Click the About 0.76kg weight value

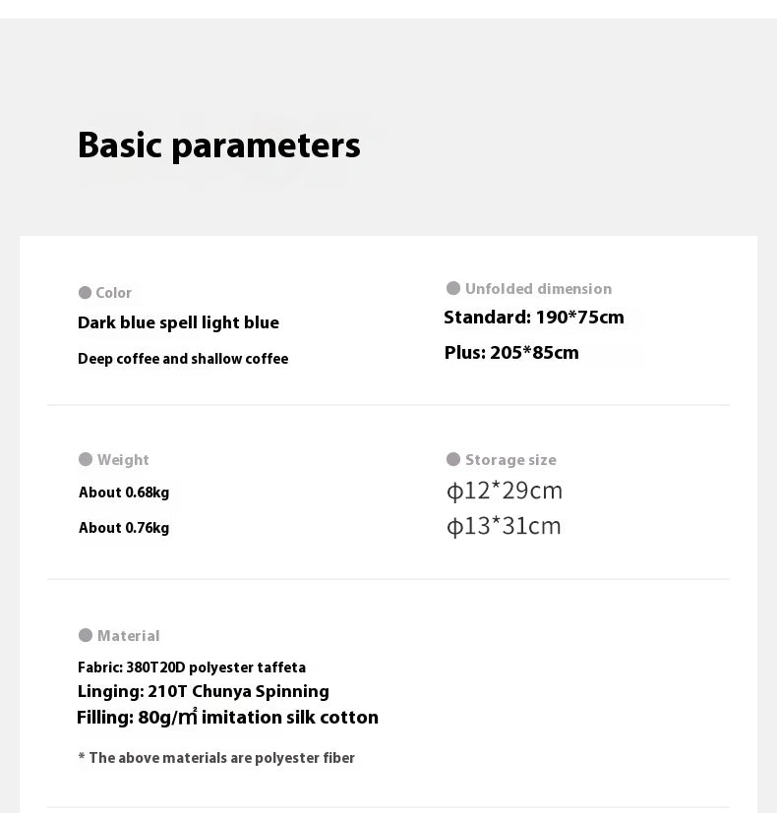(x=124, y=528)
